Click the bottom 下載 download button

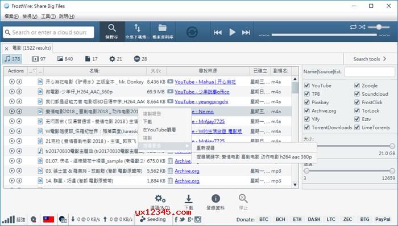(188, 202)
